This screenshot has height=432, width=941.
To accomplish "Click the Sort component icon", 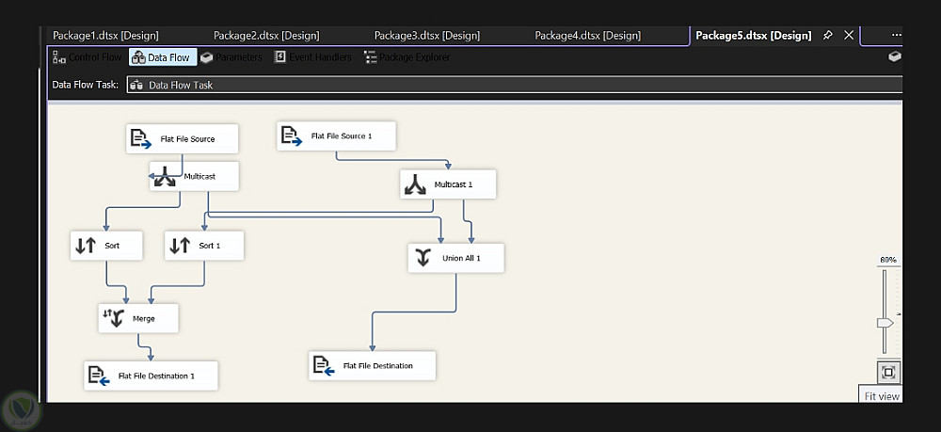I will coord(86,246).
